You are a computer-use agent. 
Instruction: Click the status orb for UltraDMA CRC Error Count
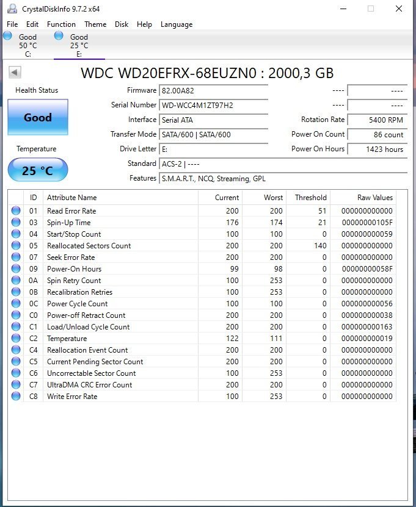(x=15, y=385)
